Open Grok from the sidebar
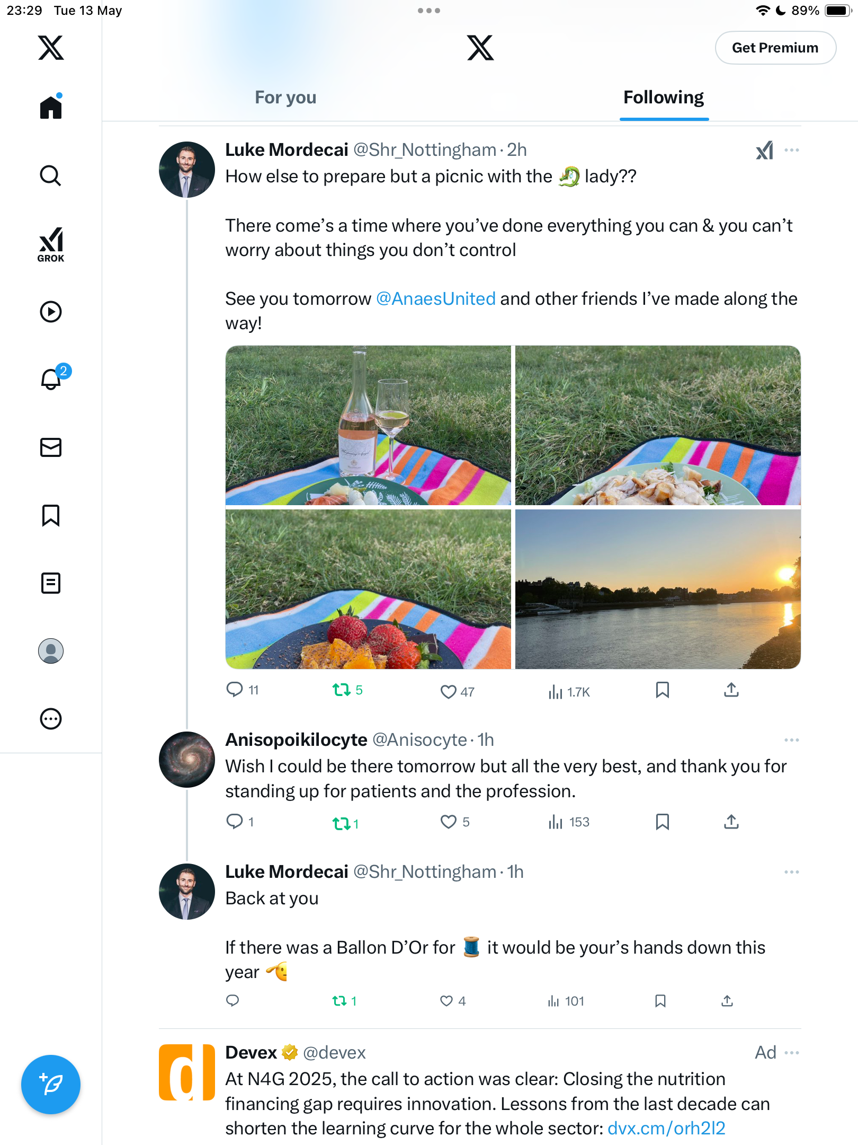This screenshot has width=858, height=1145. click(x=51, y=244)
